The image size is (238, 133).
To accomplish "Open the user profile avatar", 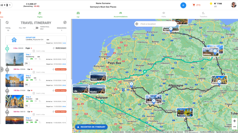I will [234, 5].
